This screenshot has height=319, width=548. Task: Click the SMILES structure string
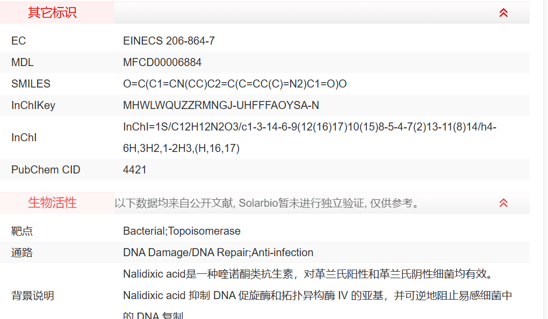tap(235, 84)
